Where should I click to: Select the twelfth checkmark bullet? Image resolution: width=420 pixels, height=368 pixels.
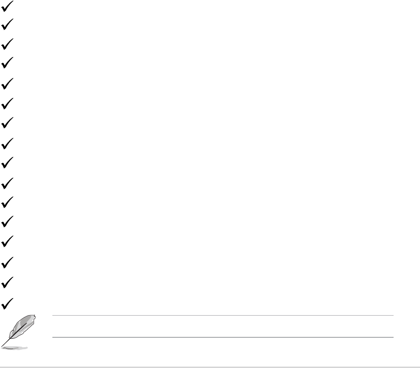(x=8, y=222)
